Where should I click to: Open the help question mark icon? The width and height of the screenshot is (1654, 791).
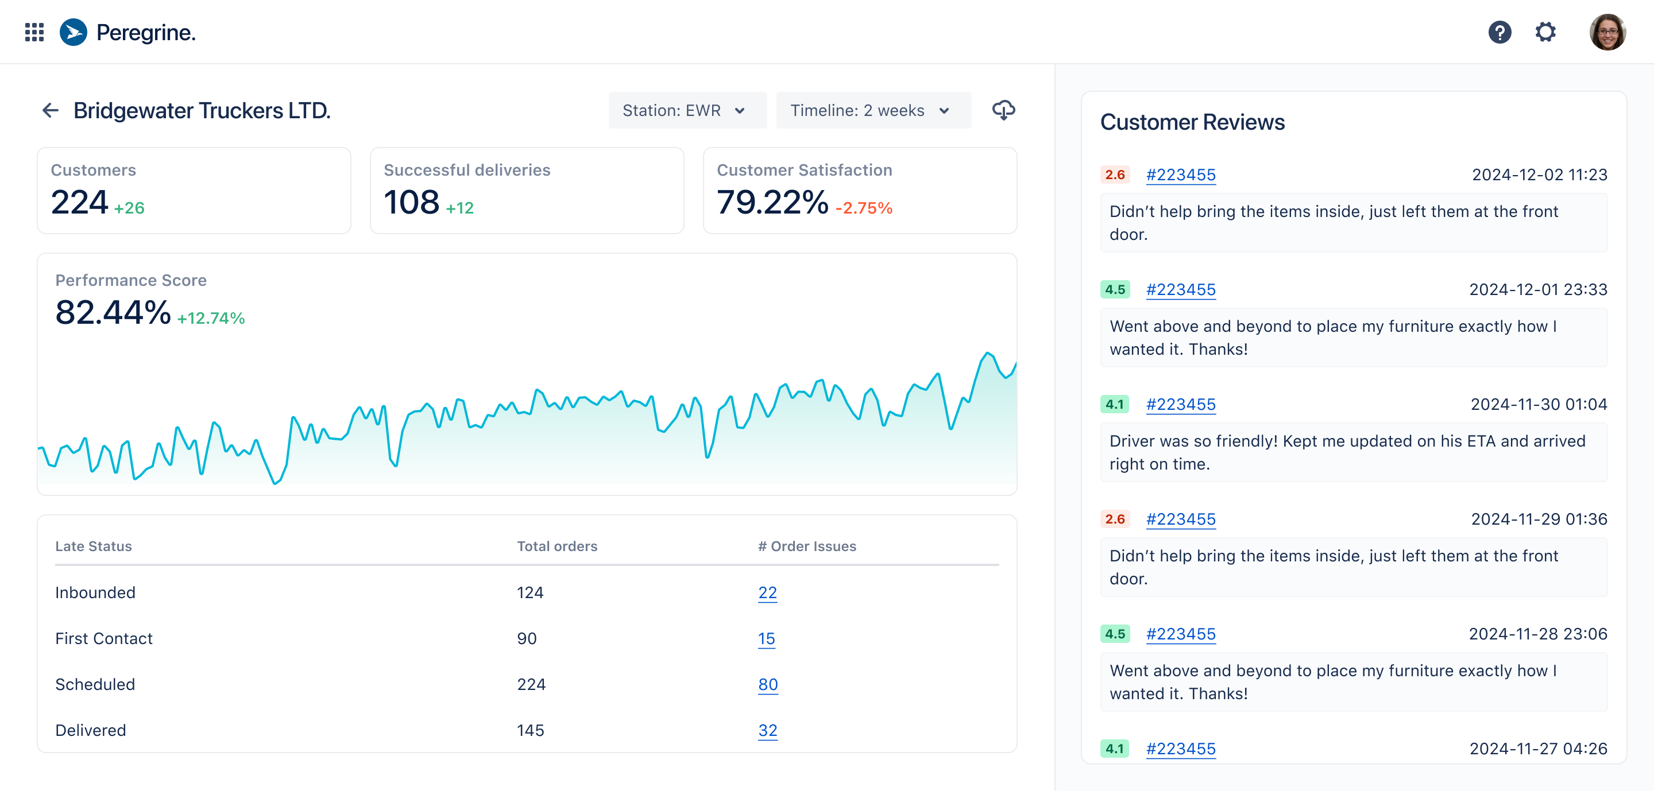point(1500,32)
